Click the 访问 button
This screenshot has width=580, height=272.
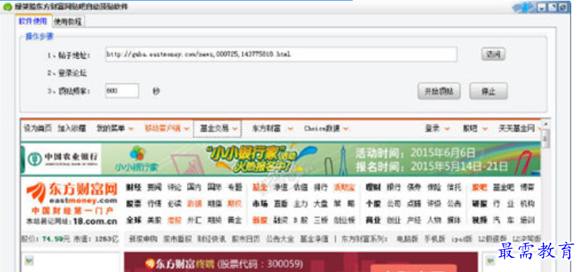tap(493, 55)
